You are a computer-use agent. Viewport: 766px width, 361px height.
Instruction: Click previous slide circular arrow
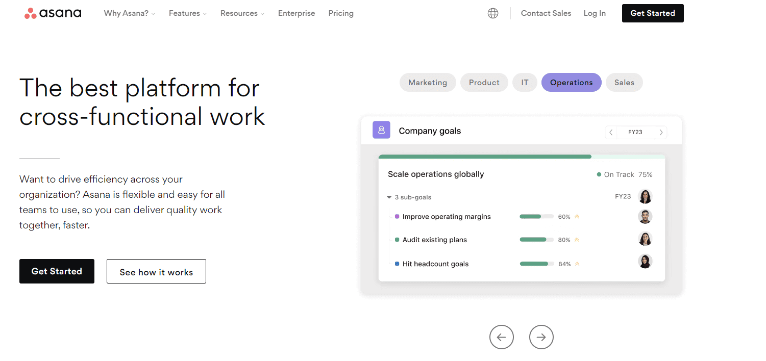pyautogui.click(x=502, y=337)
